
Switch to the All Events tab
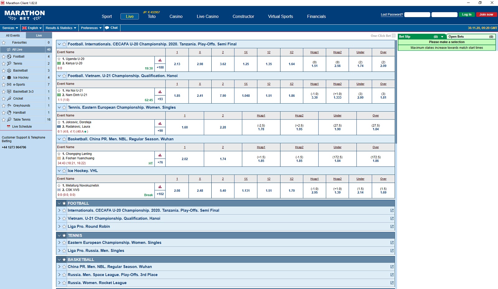click(x=13, y=35)
